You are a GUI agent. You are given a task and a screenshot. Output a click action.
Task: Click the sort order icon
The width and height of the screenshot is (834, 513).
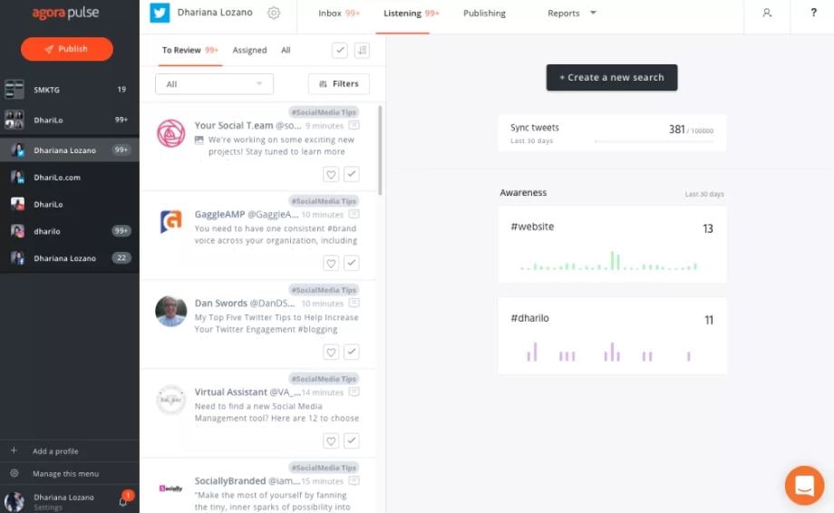[x=362, y=51]
